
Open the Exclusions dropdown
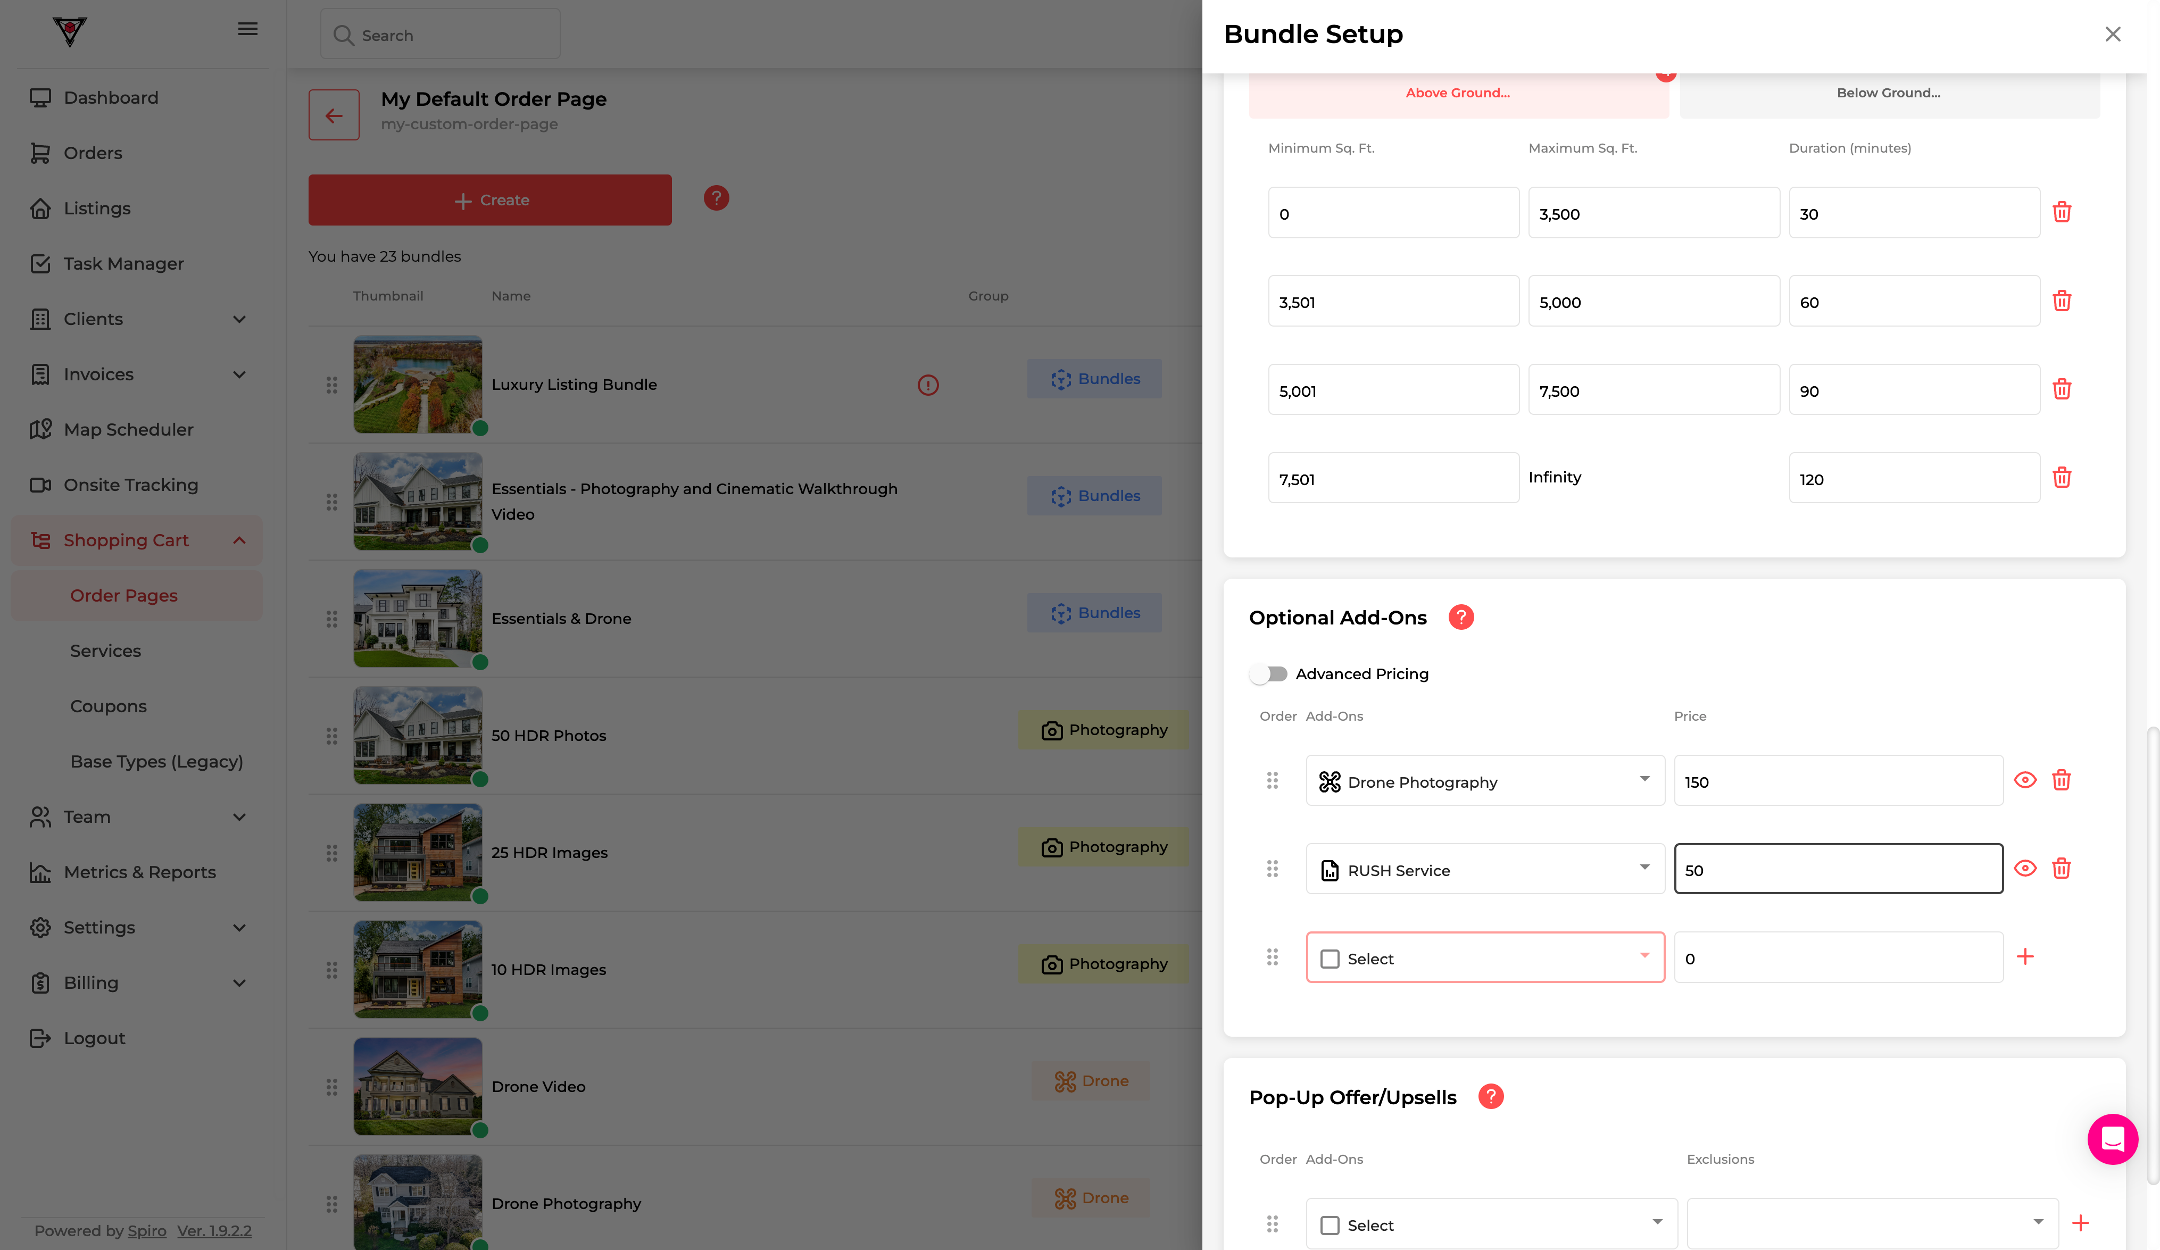point(1872,1223)
